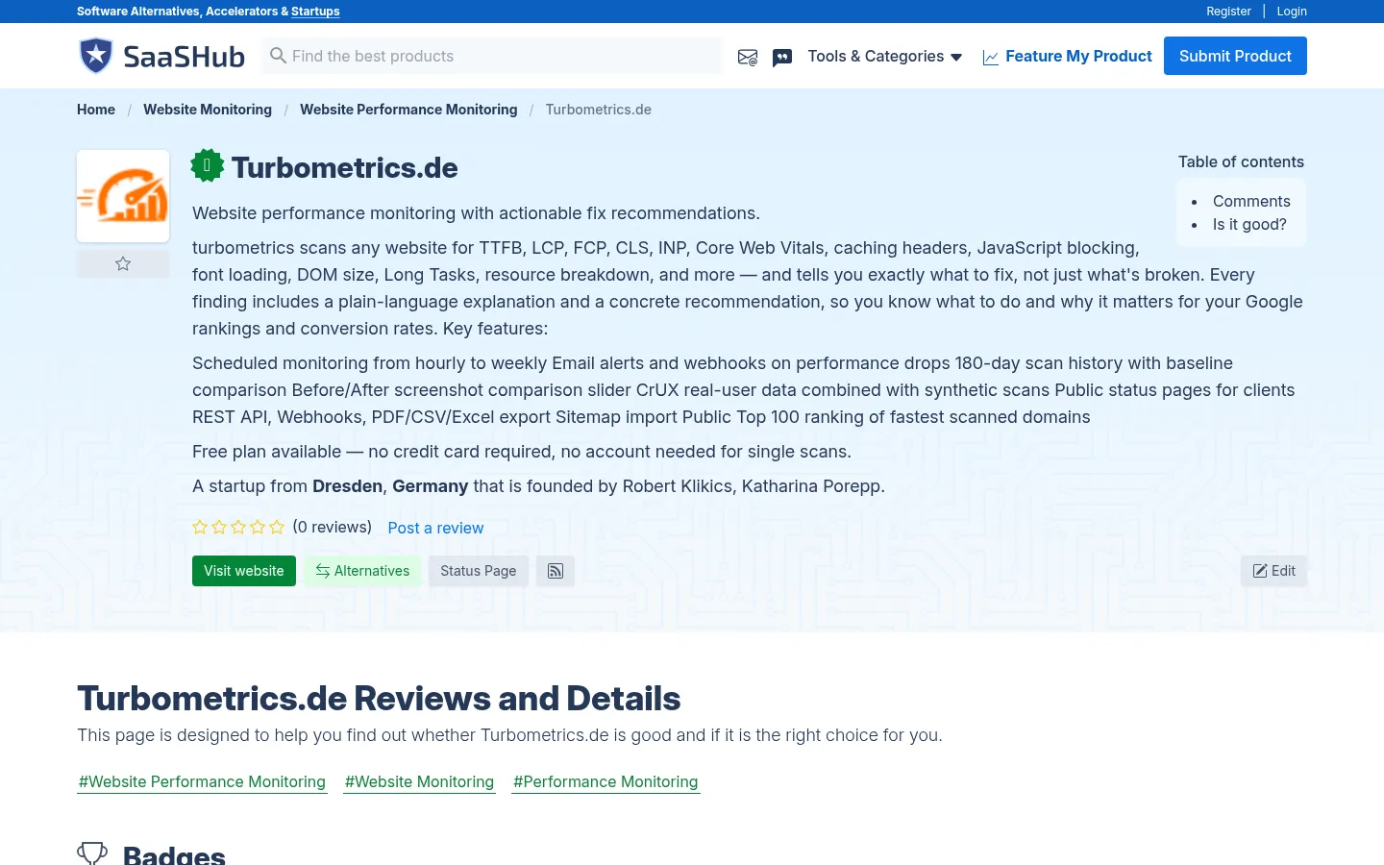Click the Turbometrics.de logo thumbnail
The width and height of the screenshot is (1384, 865).
123,196
